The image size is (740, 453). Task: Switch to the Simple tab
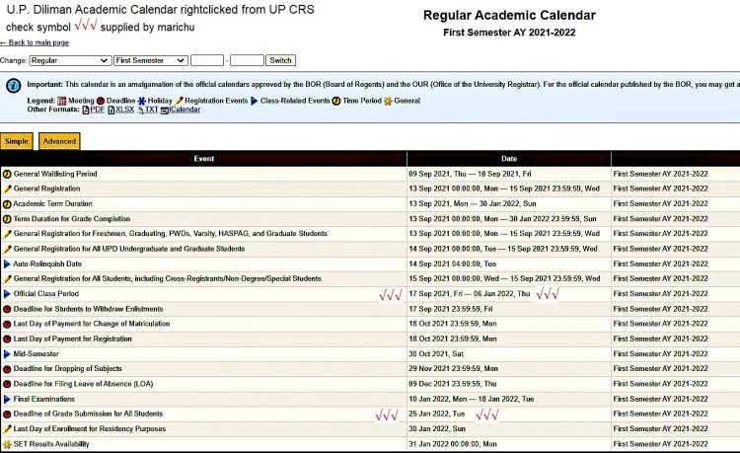pos(17,141)
